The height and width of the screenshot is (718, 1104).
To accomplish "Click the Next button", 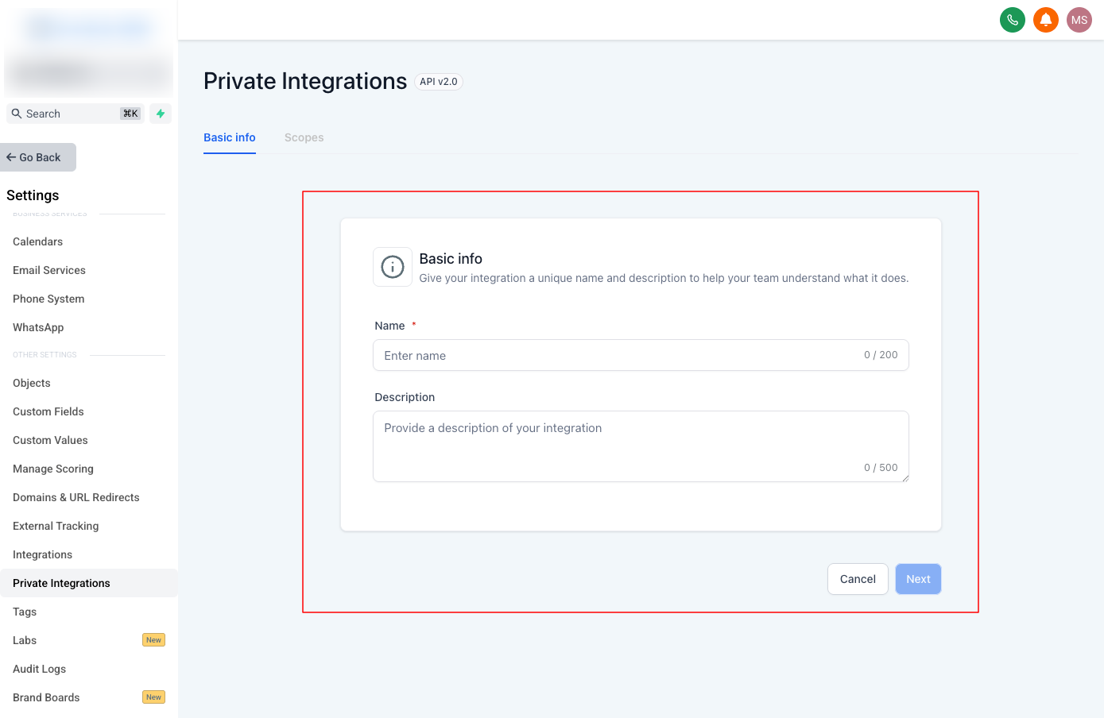I will pos(917,579).
